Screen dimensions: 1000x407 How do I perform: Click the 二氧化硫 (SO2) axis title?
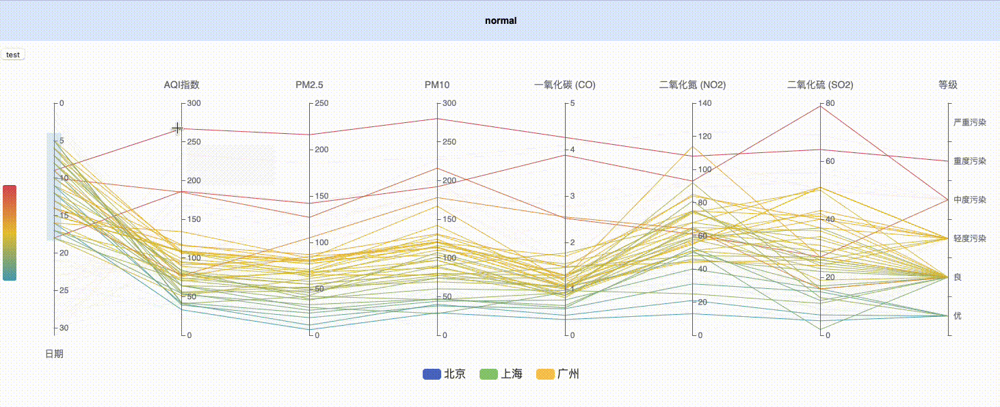[x=821, y=85]
